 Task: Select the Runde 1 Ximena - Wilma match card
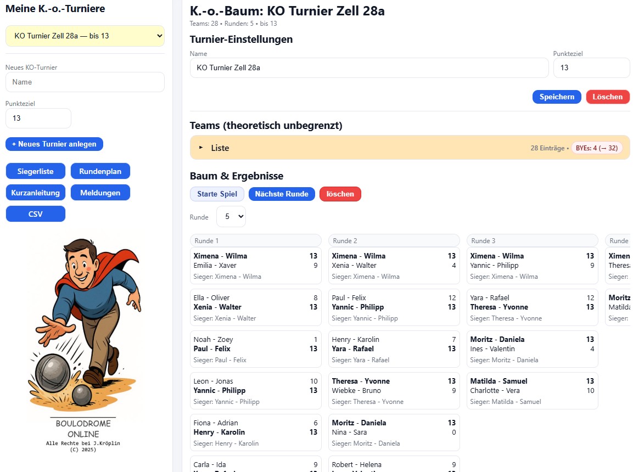coord(255,266)
